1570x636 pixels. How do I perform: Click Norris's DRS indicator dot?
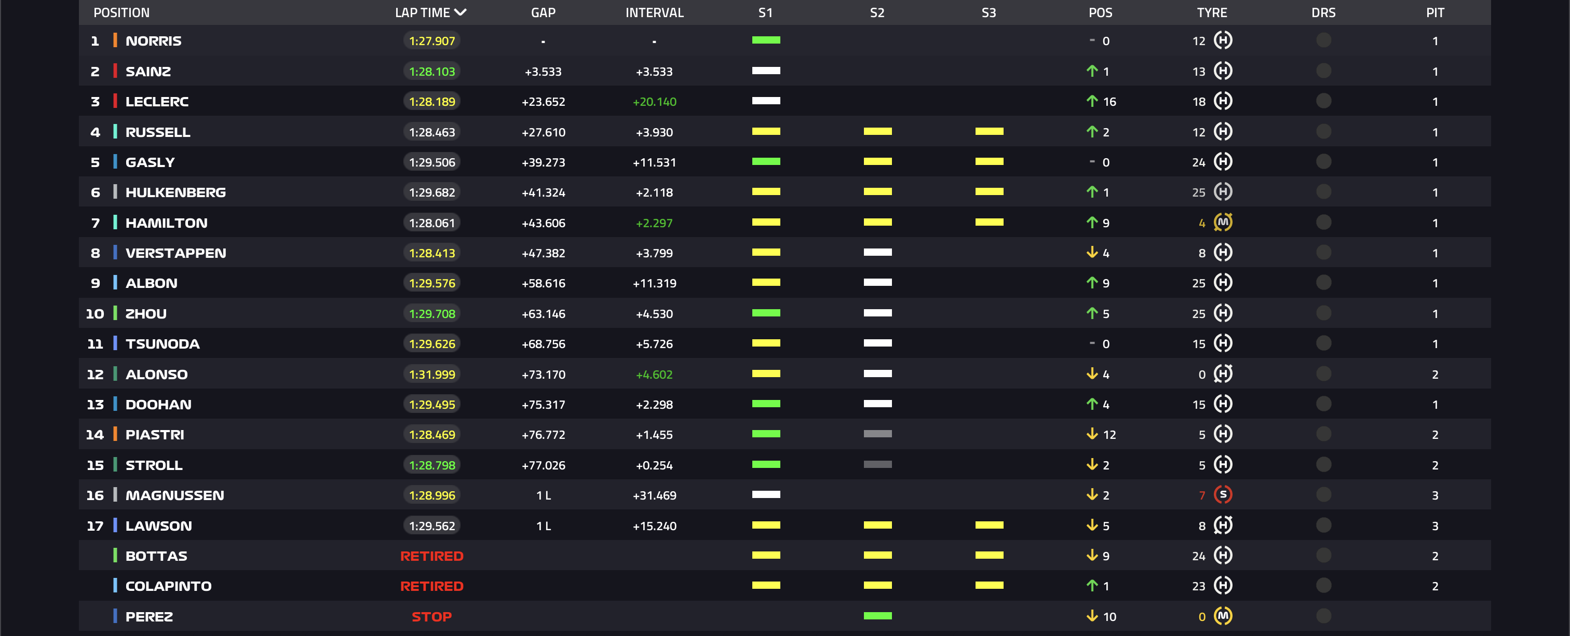click(1323, 40)
